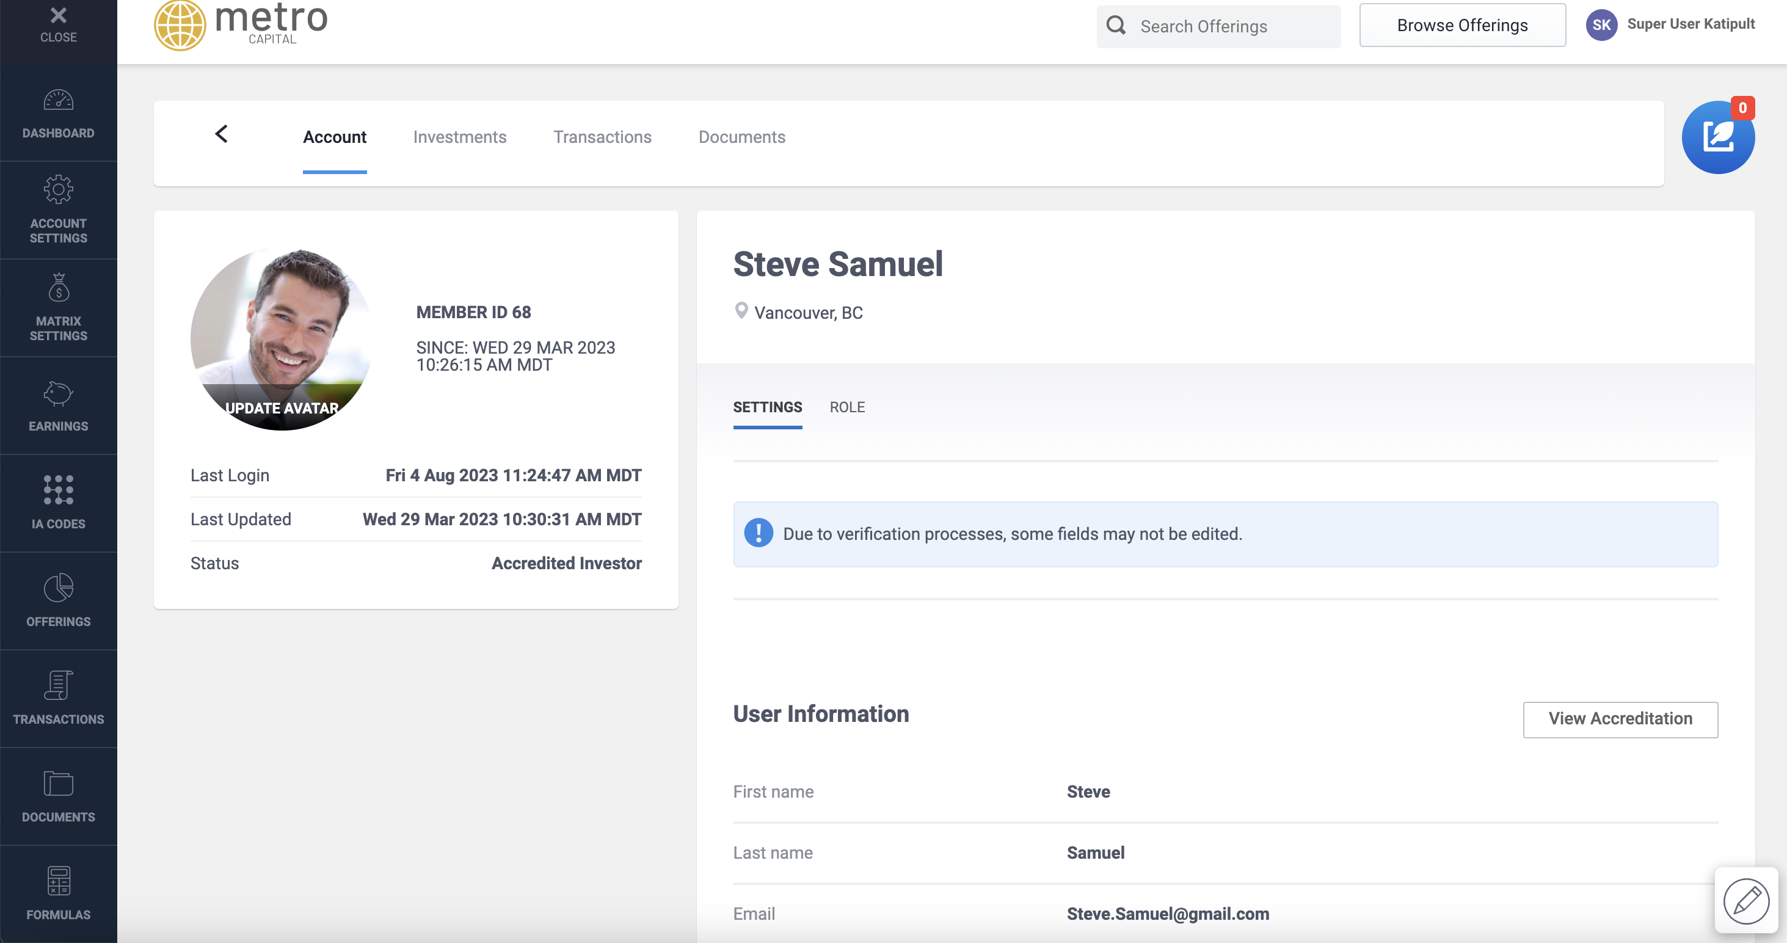Click the info exclamation icon in notice

tap(759, 533)
